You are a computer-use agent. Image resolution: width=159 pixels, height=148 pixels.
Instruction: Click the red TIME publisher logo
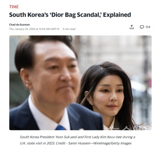pyautogui.click(x=14, y=7)
